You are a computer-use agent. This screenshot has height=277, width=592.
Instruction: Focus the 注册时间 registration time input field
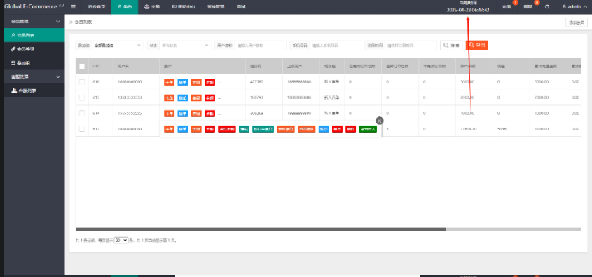pos(411,46)
